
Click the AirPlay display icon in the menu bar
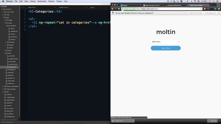point(178,1)
